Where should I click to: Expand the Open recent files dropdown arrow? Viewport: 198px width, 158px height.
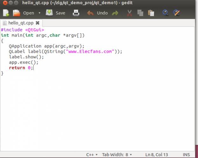tap(39, 13)
